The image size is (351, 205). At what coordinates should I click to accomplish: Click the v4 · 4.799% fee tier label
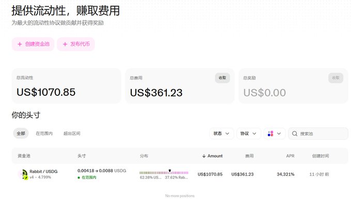[x=40, y=177]
